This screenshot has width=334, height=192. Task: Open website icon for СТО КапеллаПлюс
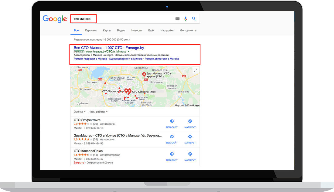(x=172, y=154)
